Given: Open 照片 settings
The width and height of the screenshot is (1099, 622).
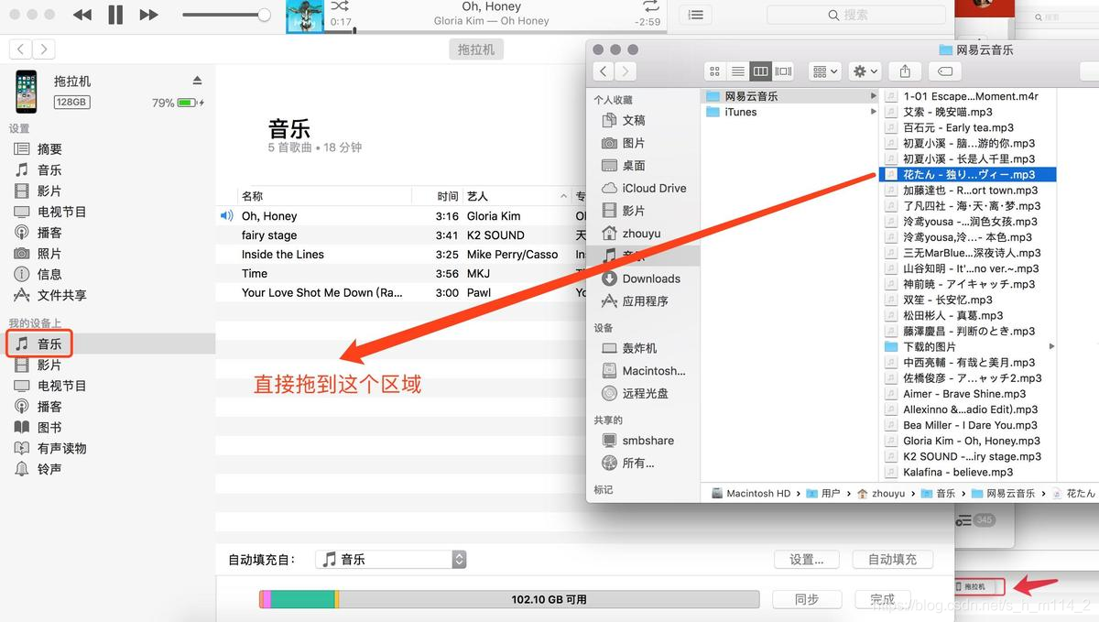Looking at the screenshot, I should click(49, 253).
